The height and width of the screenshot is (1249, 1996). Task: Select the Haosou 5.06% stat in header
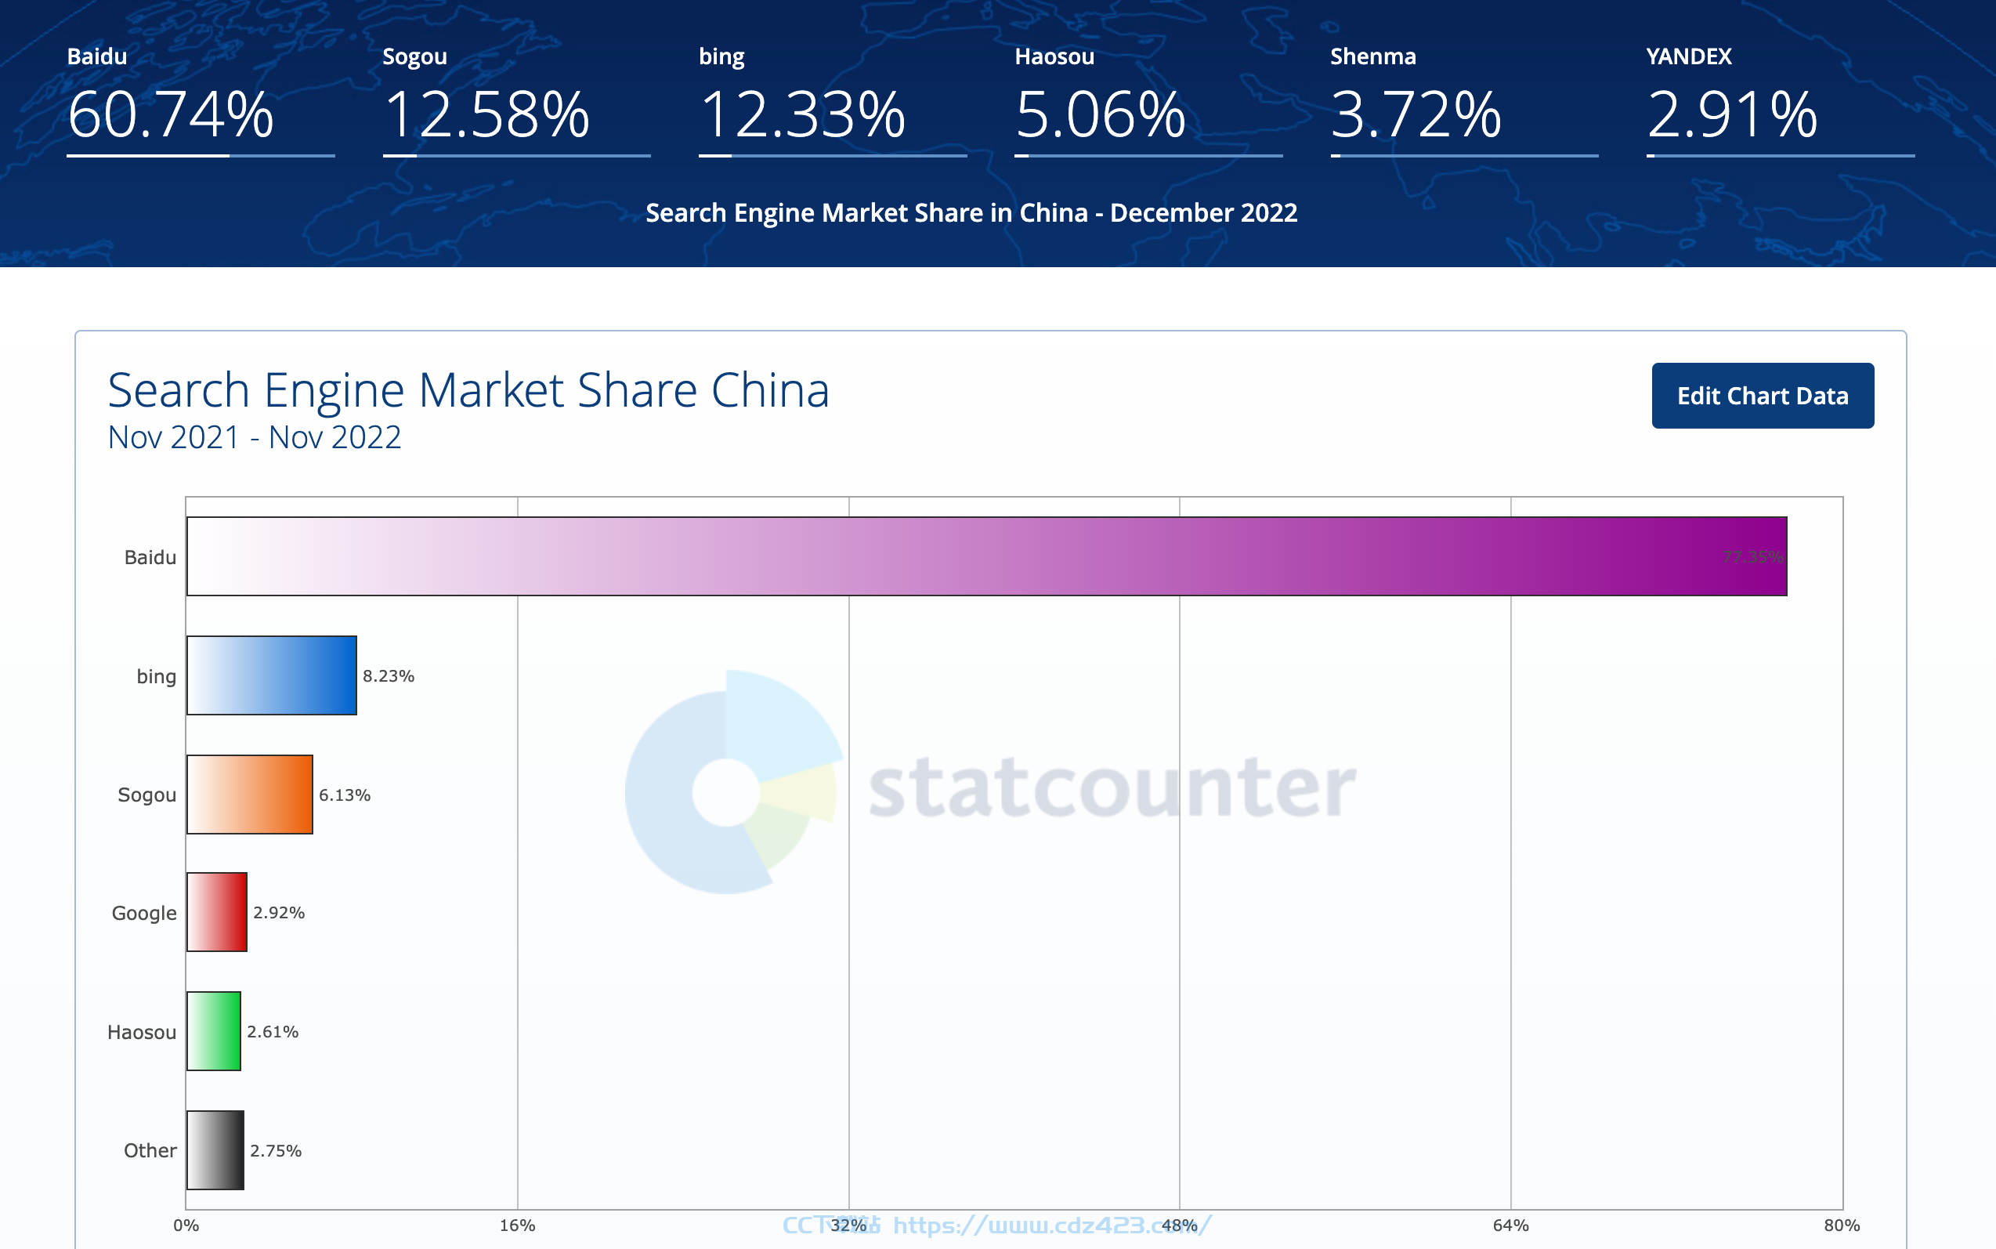coord(1148,101)
